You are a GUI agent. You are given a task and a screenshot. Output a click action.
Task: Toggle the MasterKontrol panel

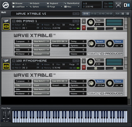[x=72, y=3]
